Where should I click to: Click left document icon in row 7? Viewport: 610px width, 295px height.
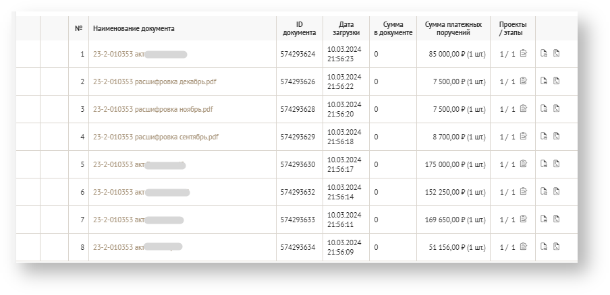[545, 220]
